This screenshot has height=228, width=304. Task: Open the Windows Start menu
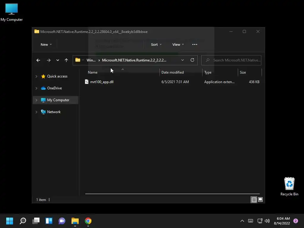10,221
